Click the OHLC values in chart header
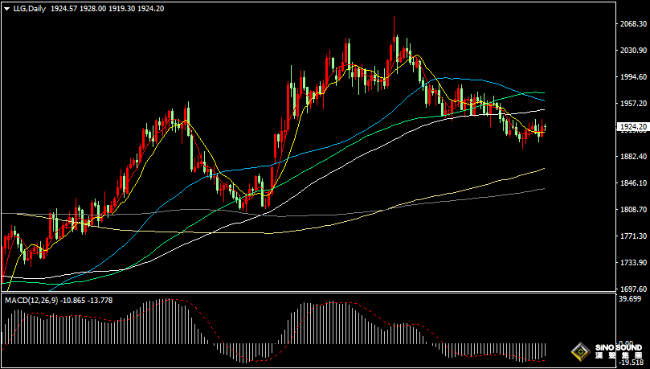 pos(107,7)
